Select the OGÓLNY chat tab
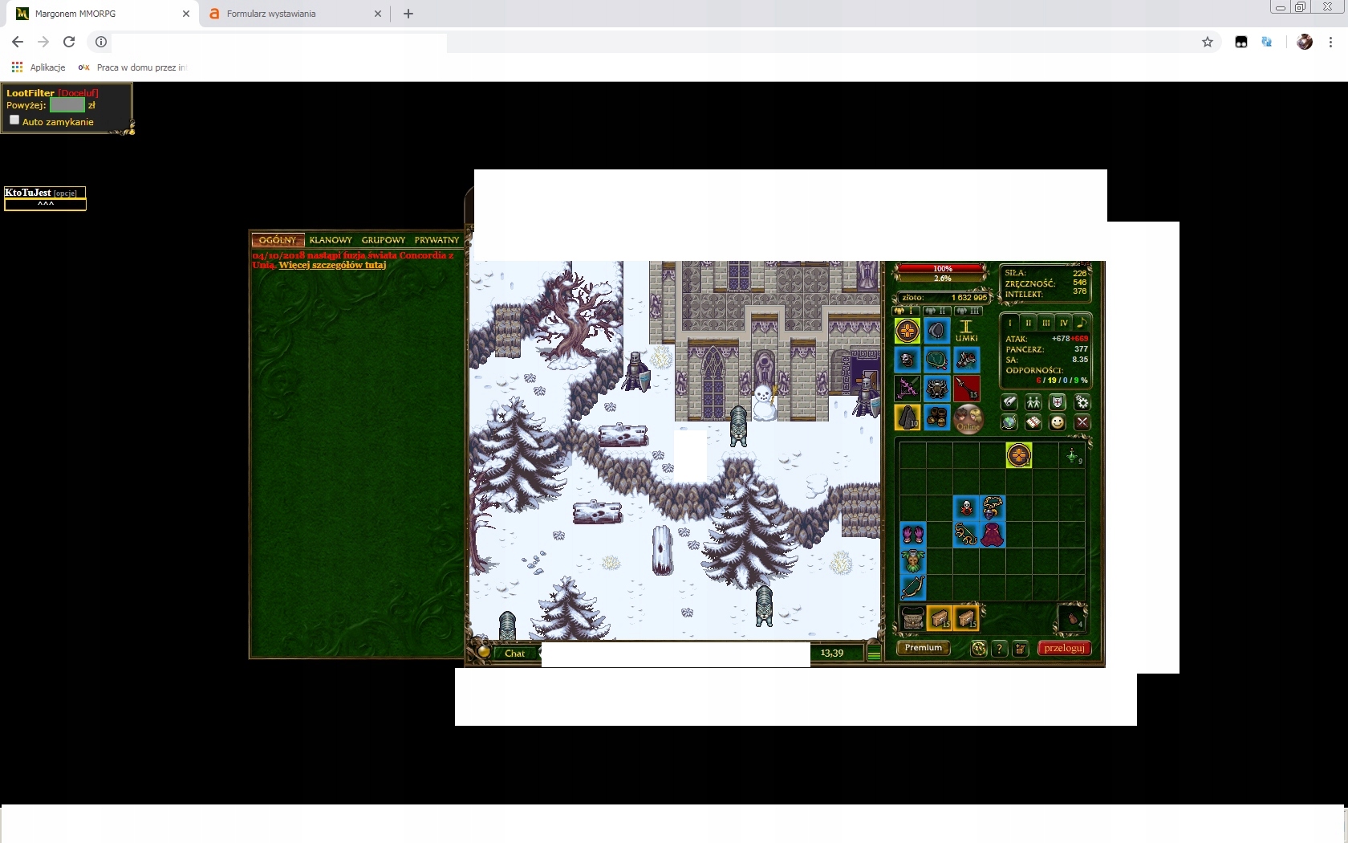This screenshot has height=843, width=1348. tap(278, 240)
